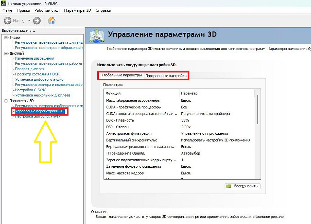Select the Глобальные параметры tab

(121, 75)
